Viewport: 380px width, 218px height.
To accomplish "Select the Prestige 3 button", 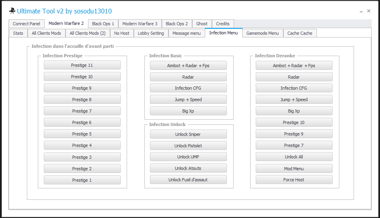I will pos(82,157).
